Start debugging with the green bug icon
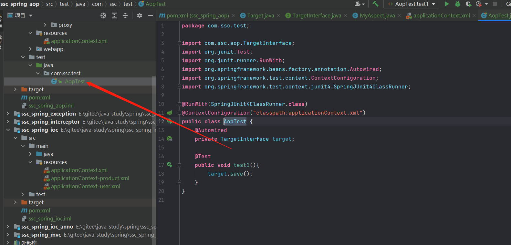 click(458, 4)
